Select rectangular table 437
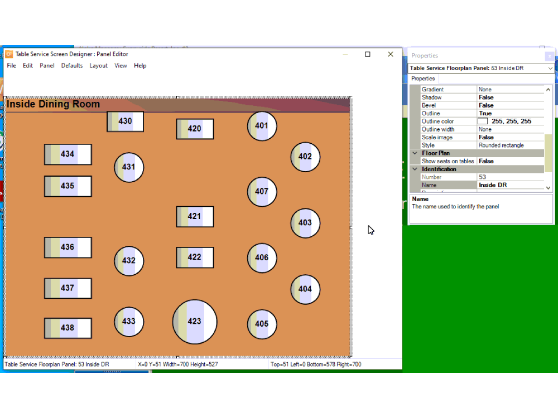The width and height of the screenshot is (558, 418). (x=68, y=288)
